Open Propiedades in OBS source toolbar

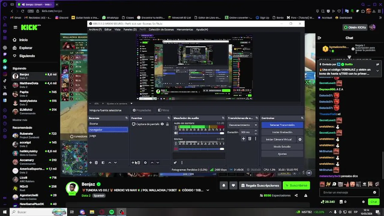[x=142, y=110]
